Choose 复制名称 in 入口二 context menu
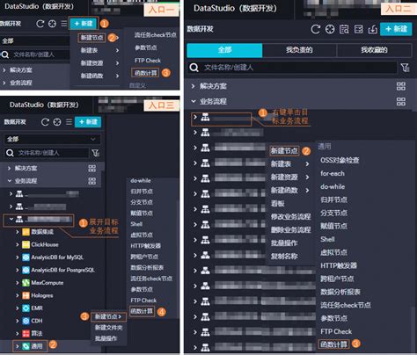This screenshot has width=417, height=355. click(x=284, y=257)
